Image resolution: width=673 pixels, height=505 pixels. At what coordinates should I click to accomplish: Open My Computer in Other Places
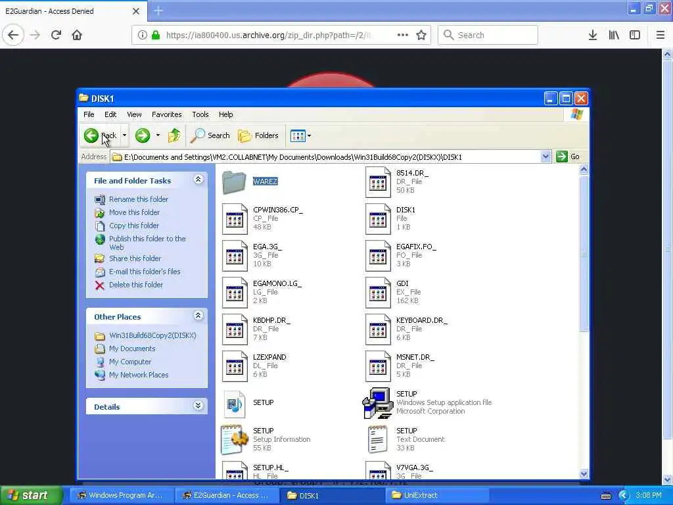[130, 362]
